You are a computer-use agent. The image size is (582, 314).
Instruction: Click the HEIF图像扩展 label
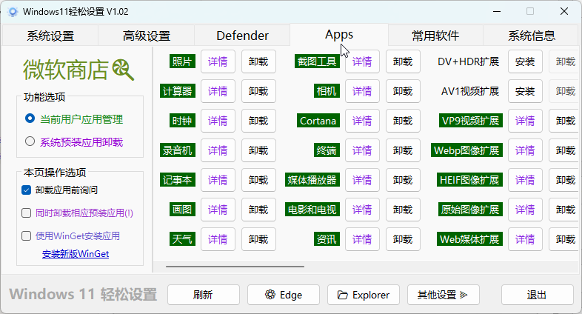point(469,180)
